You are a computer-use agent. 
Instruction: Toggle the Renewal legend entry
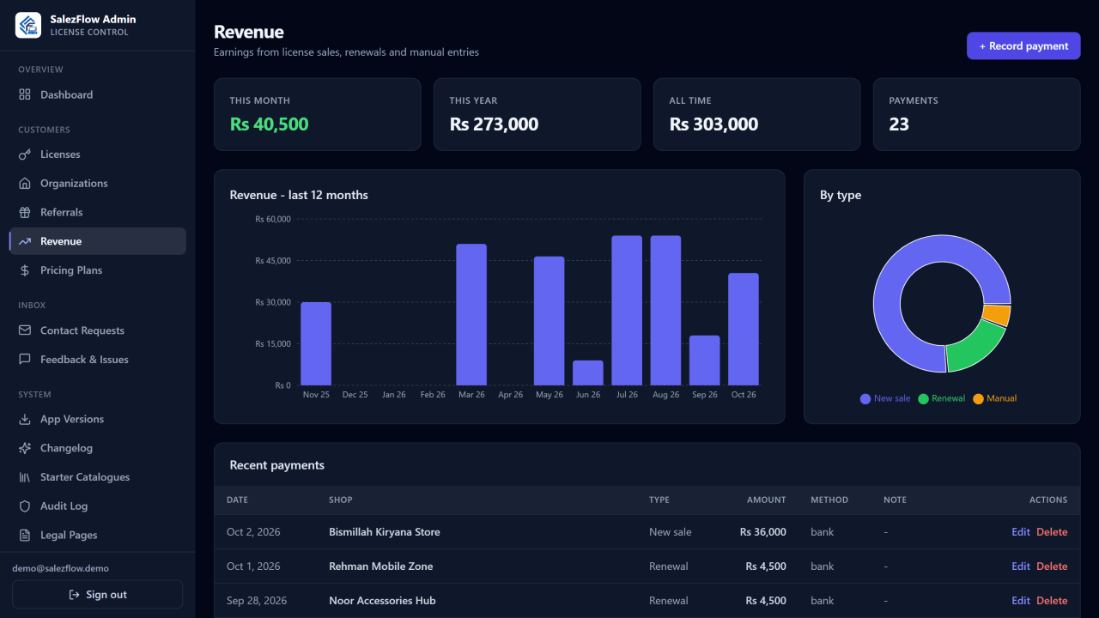[942, 398]
